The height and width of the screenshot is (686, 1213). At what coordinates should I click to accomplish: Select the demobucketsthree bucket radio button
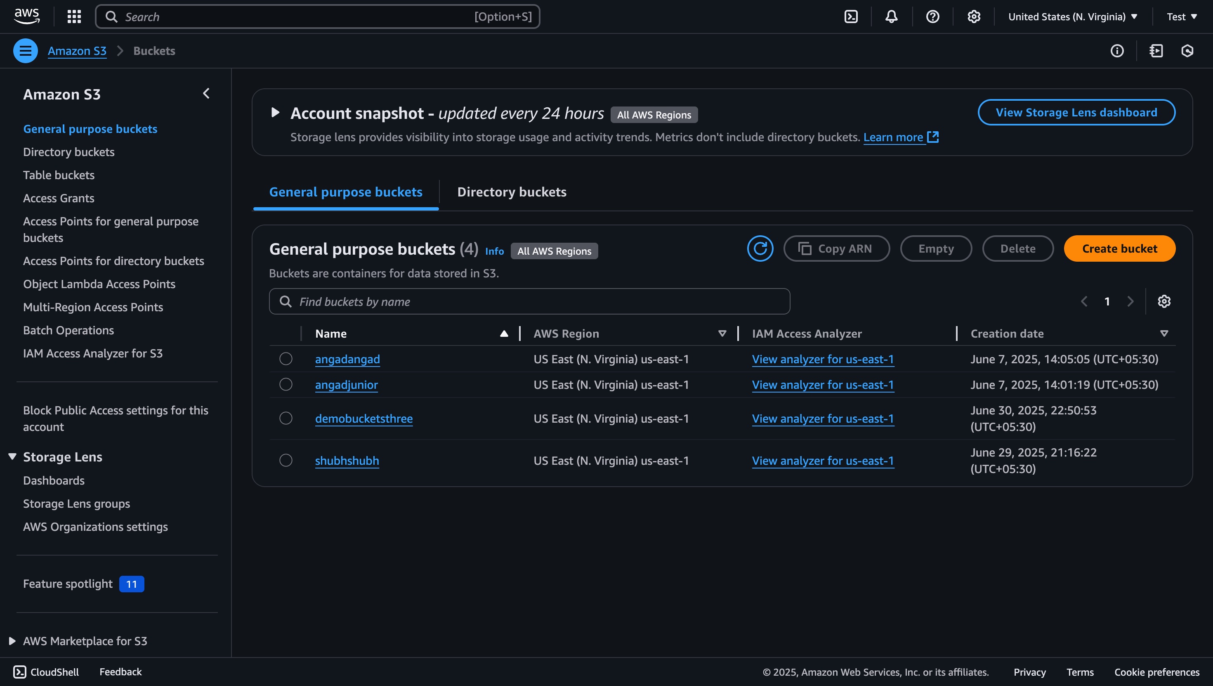point(286,419)
